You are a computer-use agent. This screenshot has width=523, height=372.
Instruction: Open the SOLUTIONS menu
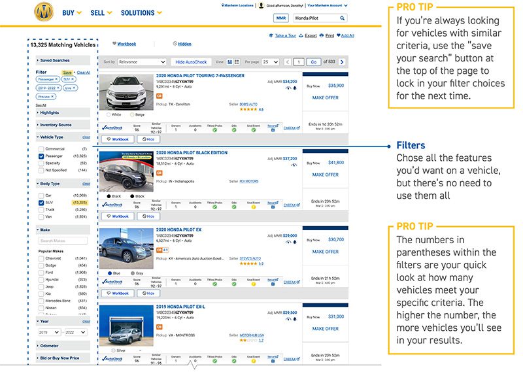pos(141,12)
